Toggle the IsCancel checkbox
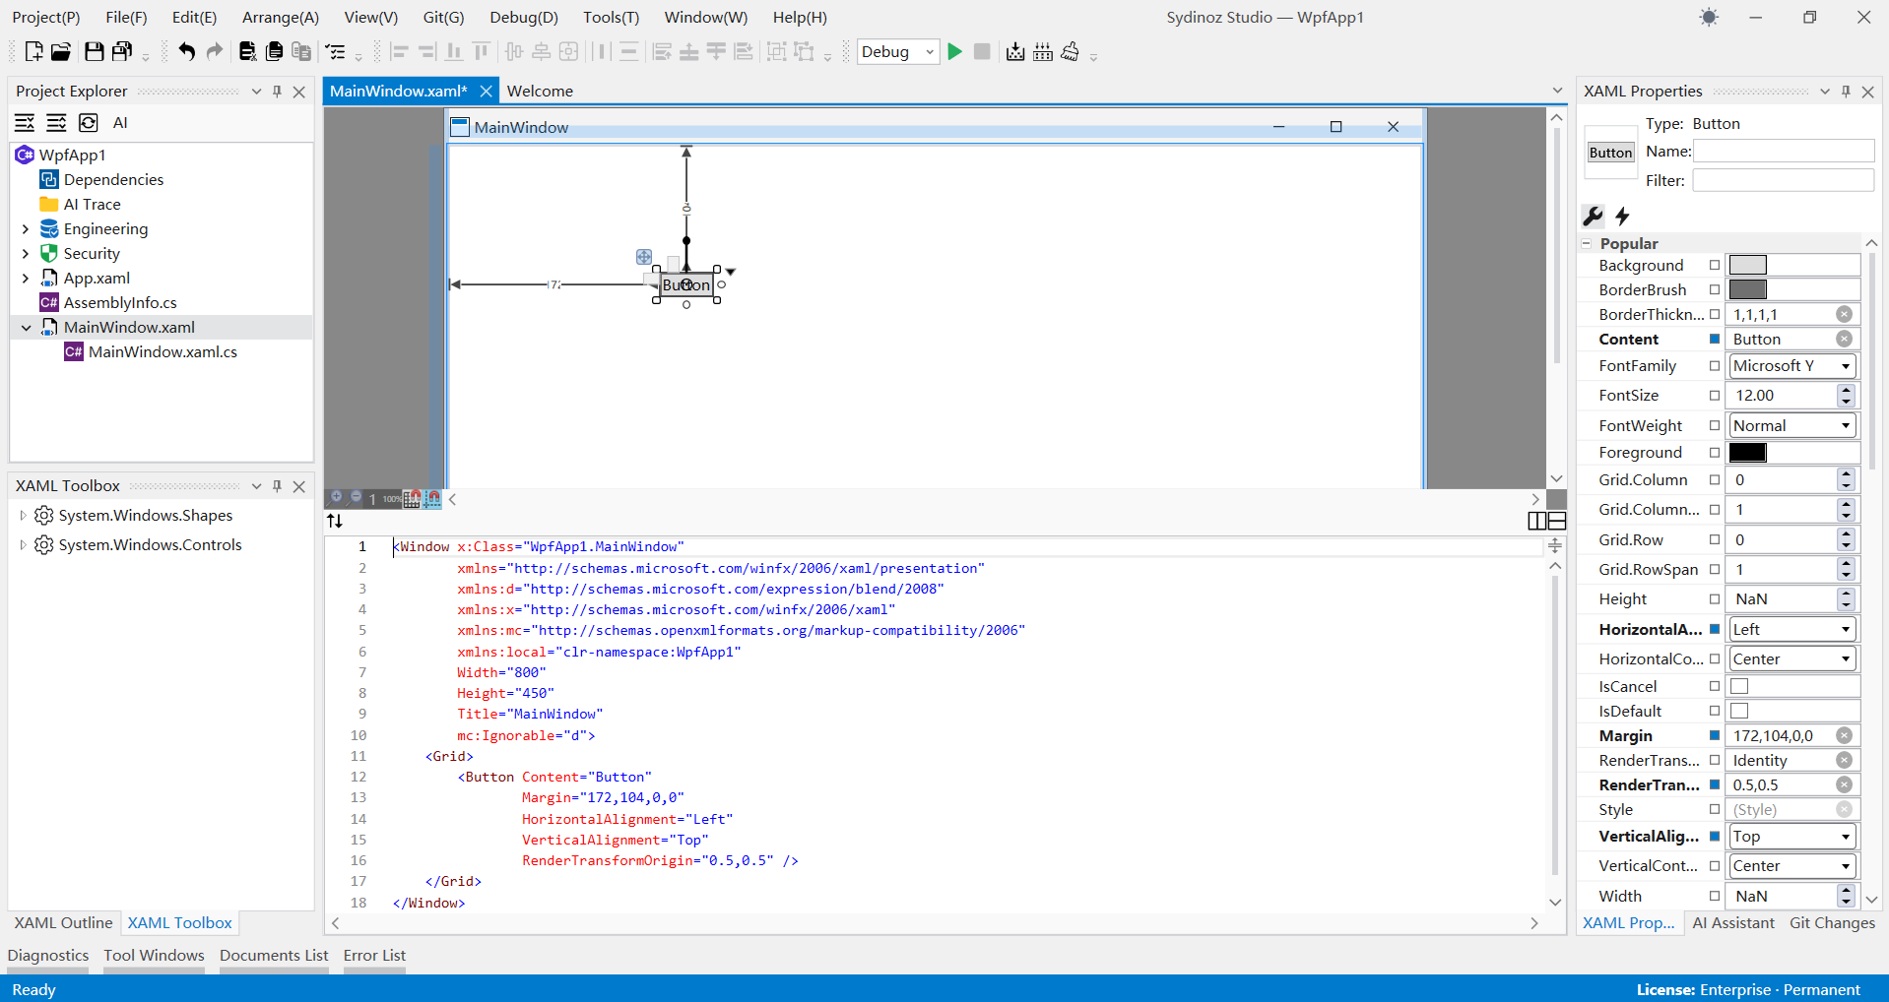1889x1002 pixels. click(x=1739, y=686)
